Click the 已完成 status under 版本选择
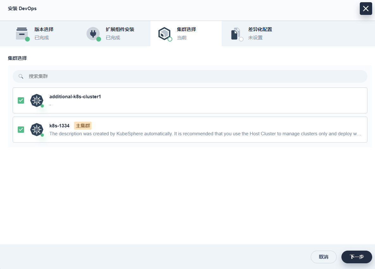 point(41,38)
